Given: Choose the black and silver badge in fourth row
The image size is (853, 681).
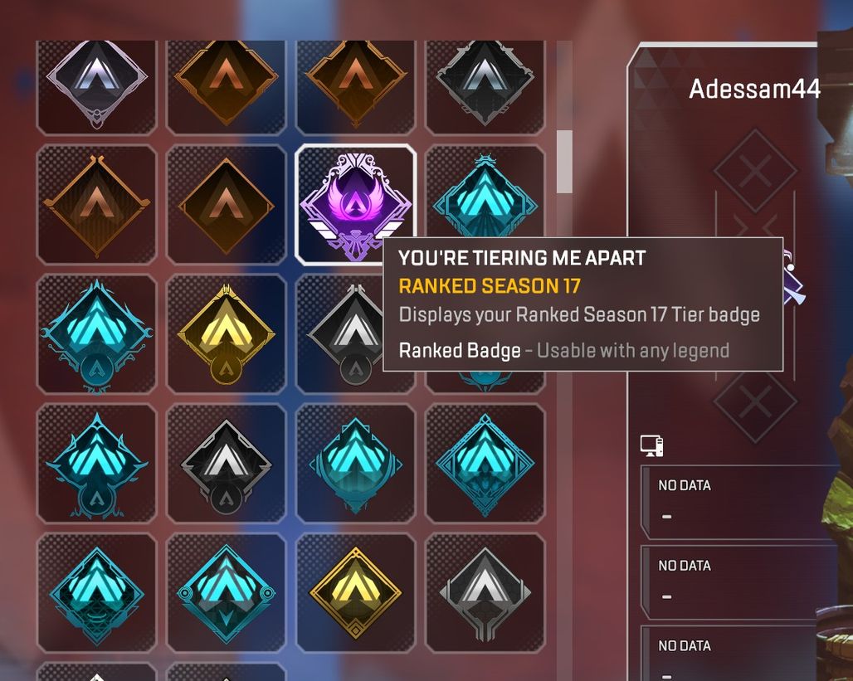Looking at the screenshot, I should coord(226,463).
